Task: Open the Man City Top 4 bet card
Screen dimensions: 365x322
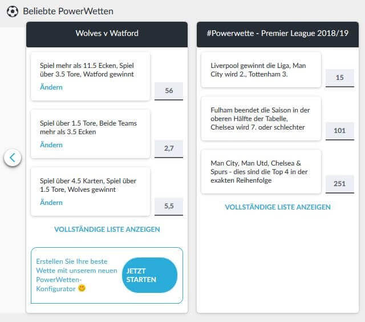Action: coord(261,172)
